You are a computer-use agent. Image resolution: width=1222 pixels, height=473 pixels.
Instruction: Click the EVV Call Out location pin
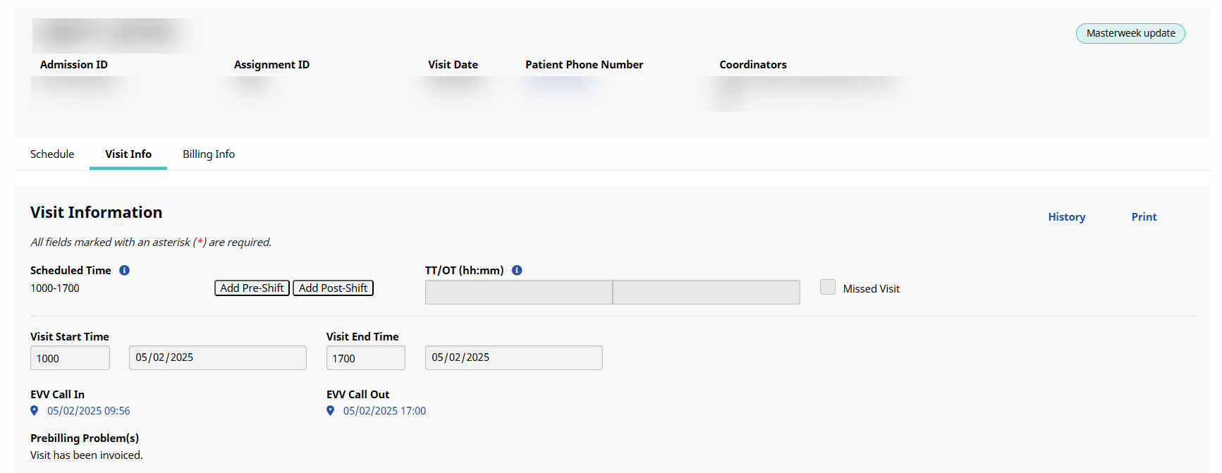[x=330, y=410]
